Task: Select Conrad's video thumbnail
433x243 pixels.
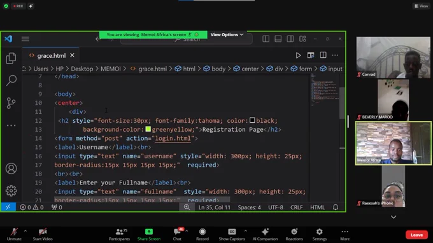Action: 394,57
